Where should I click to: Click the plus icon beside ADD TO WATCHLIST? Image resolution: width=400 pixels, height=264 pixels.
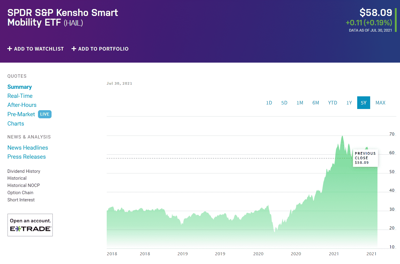coord(9,48)
